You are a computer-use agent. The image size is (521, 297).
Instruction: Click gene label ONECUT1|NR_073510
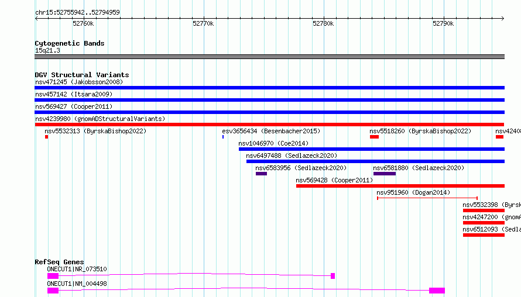[77, 269]
